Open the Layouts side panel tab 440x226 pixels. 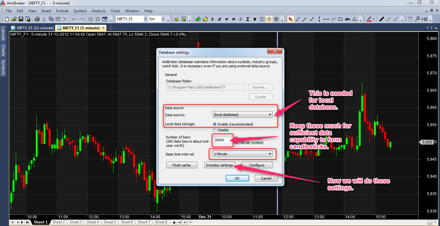click(3, 33)
